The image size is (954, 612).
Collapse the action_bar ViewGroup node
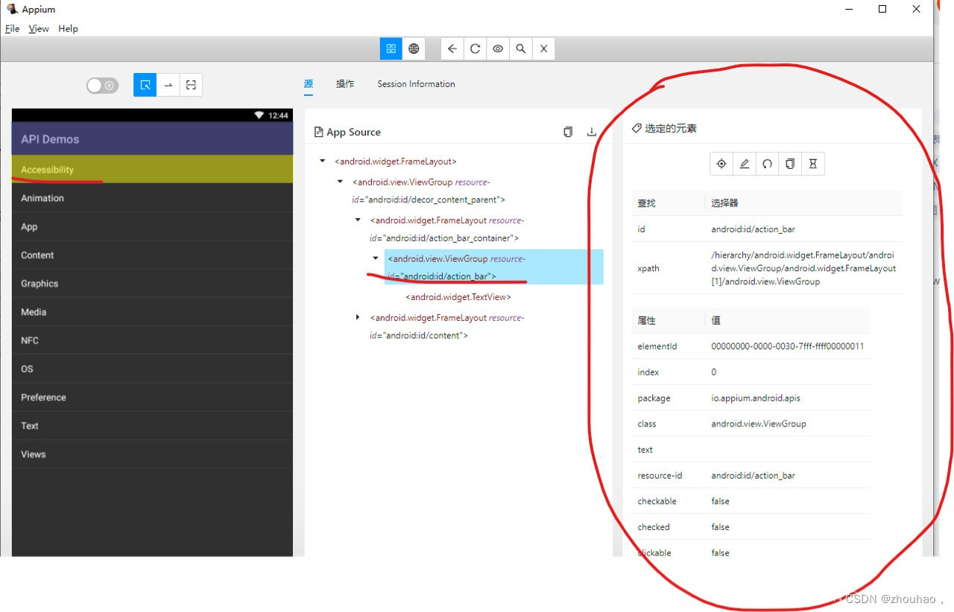[376, 258]
